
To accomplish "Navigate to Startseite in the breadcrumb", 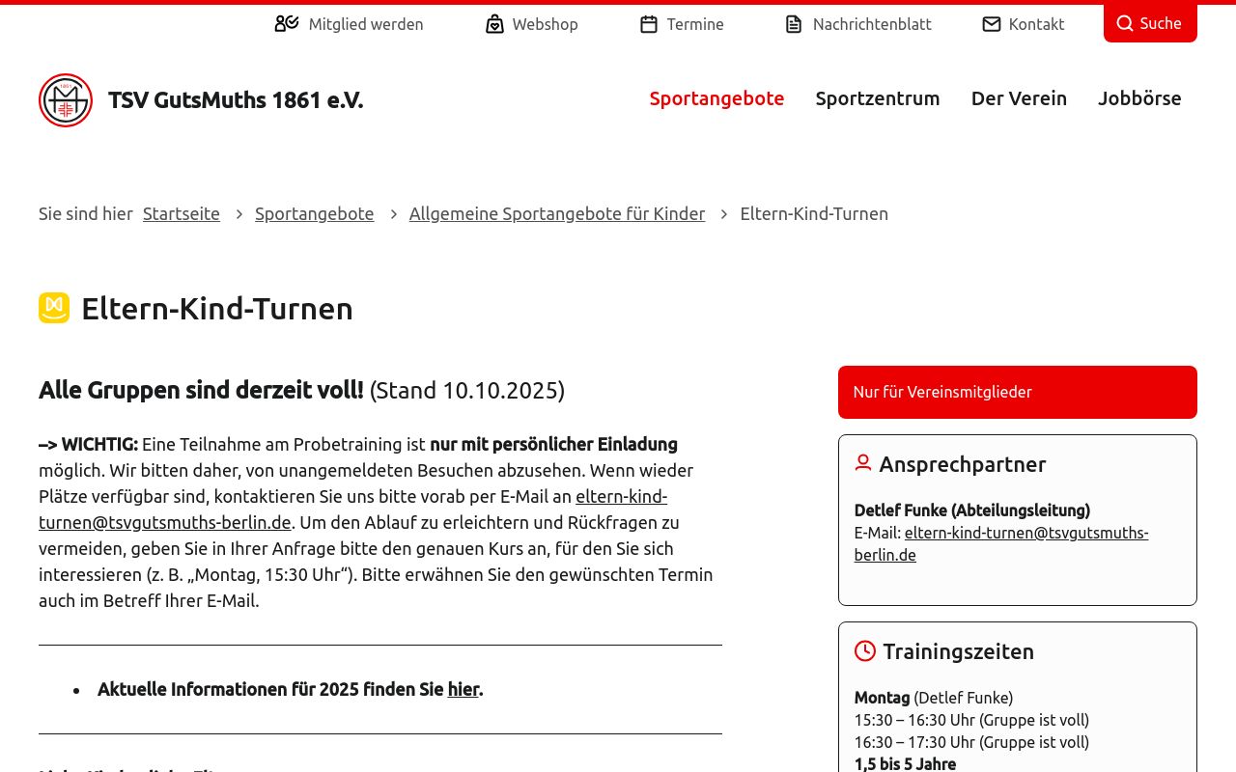I will (182, 214).
